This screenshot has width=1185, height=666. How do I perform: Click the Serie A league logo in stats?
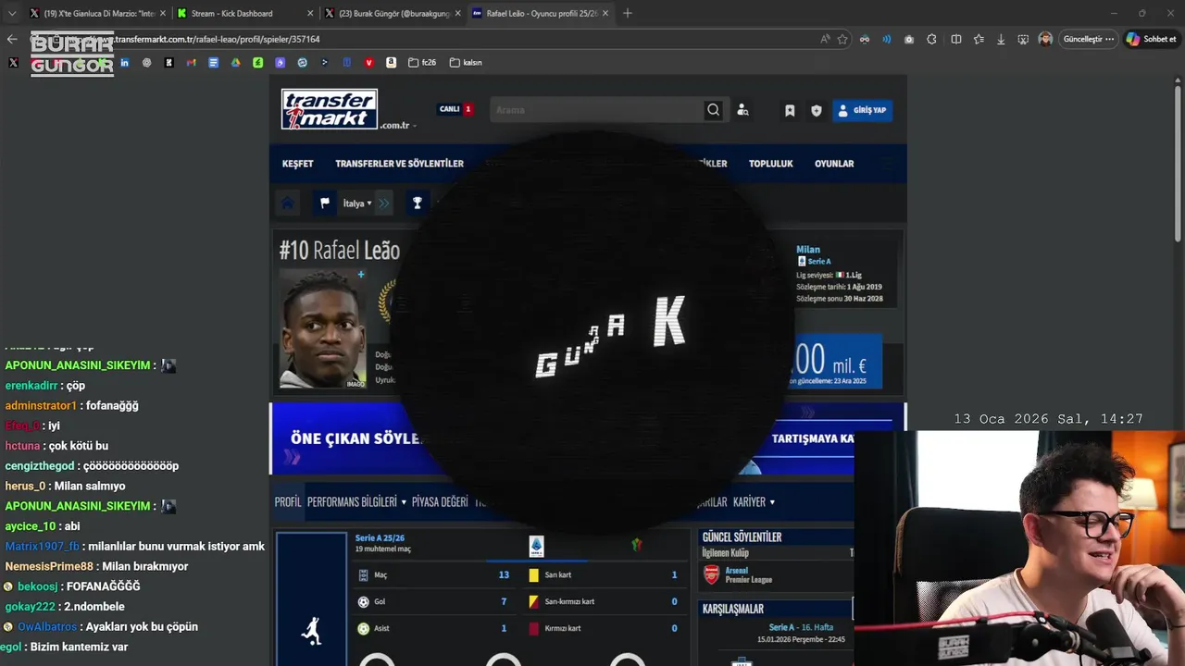tap(536, 547)
